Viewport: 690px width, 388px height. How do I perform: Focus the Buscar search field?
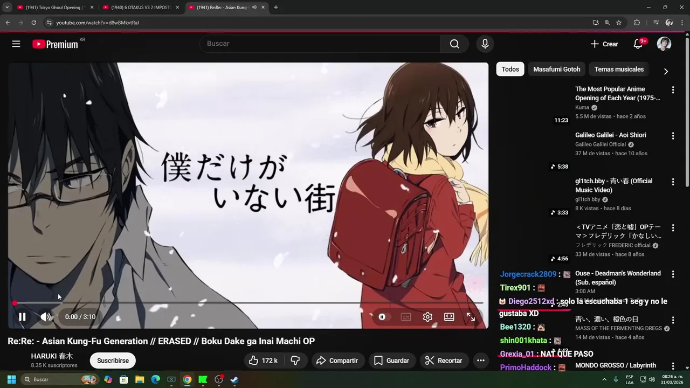pos(320,44)
